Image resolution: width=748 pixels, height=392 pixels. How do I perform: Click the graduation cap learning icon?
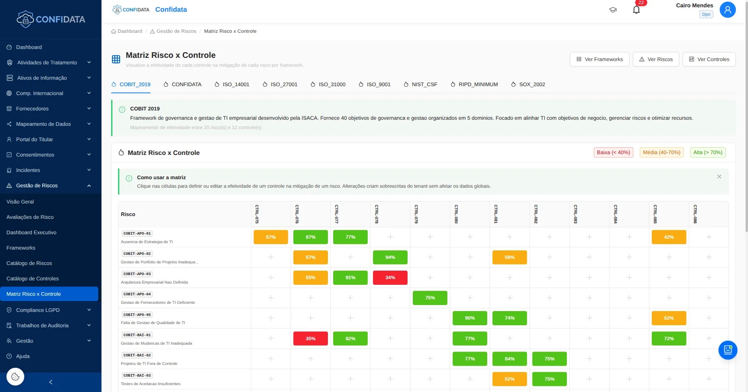(x=613, y=10)
